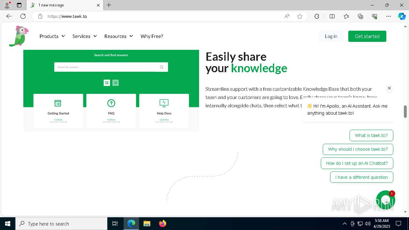Click the 'Search for answers' field
The width and height of the screenshot is (409, 230).
(111, 67)
